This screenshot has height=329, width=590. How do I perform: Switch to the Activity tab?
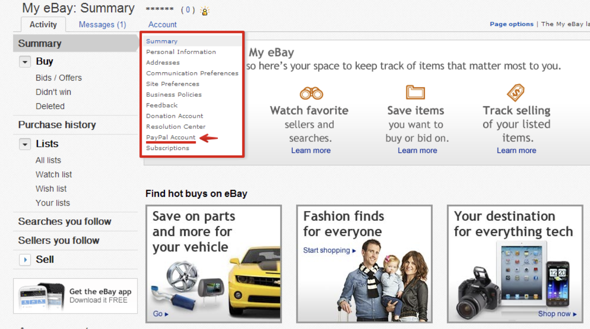point(43,24)
